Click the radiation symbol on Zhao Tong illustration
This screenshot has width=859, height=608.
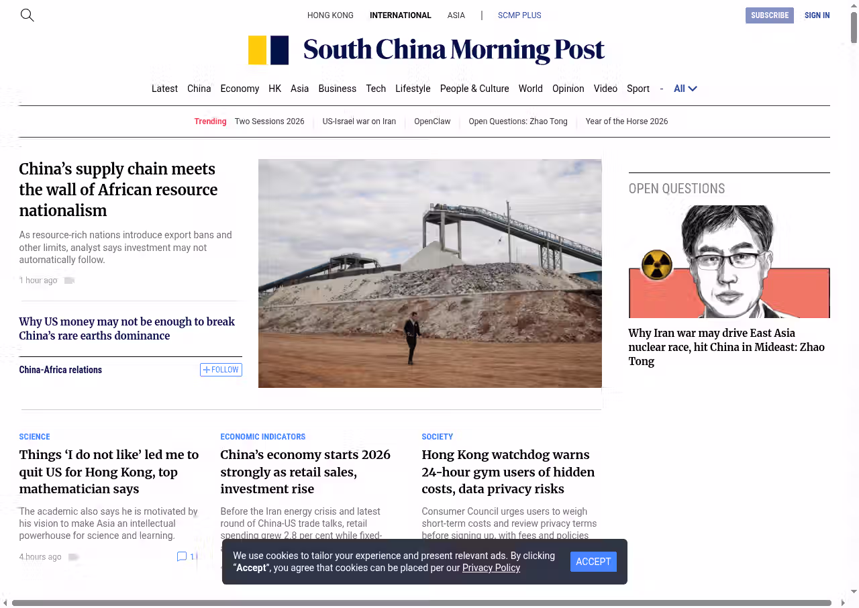point(656,265)
